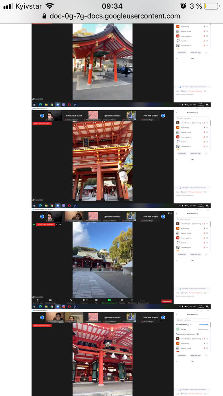Click camera 'Остановить видео' icon in Zoom toolbar
223x396 pixels.
pyautogui.click(x=50, y=300)
